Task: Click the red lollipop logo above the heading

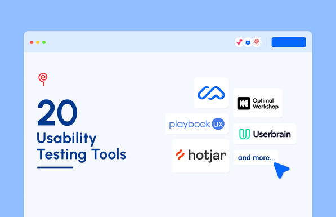Action: pyautogui.click(x=43, y=79)
